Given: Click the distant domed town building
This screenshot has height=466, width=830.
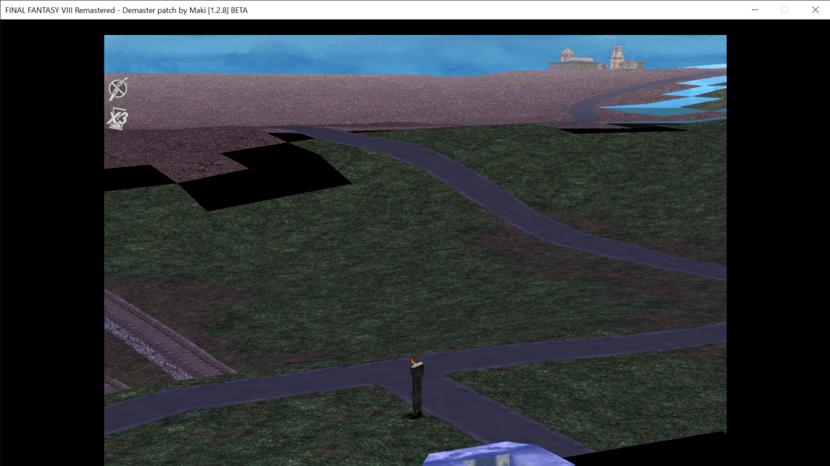Looking at the screenshot, I should point(597,59).
